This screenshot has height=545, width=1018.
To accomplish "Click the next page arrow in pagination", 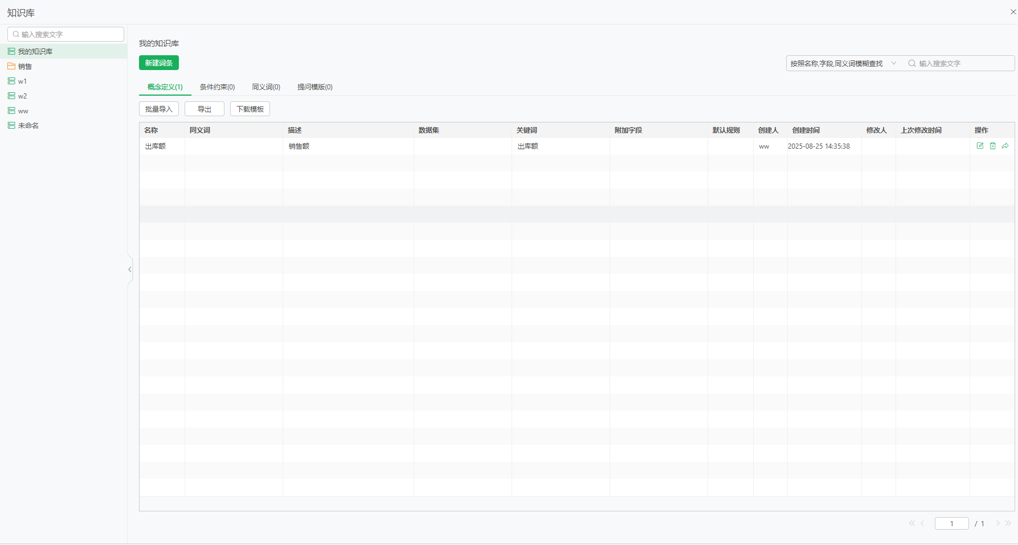I will click(997, 523).
